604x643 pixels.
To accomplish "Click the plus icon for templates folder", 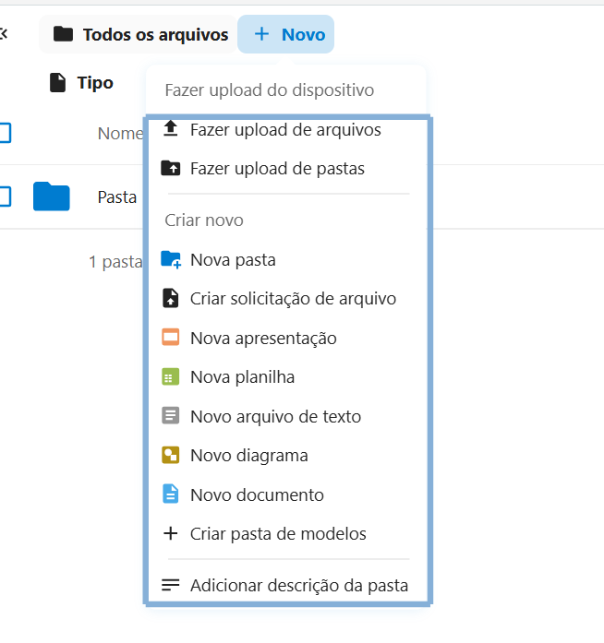I will point(171,533).
